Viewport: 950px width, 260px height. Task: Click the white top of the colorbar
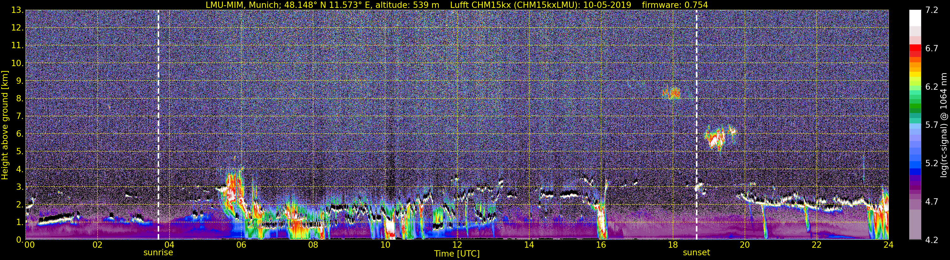pyautogui.click(x=915, y=18)
